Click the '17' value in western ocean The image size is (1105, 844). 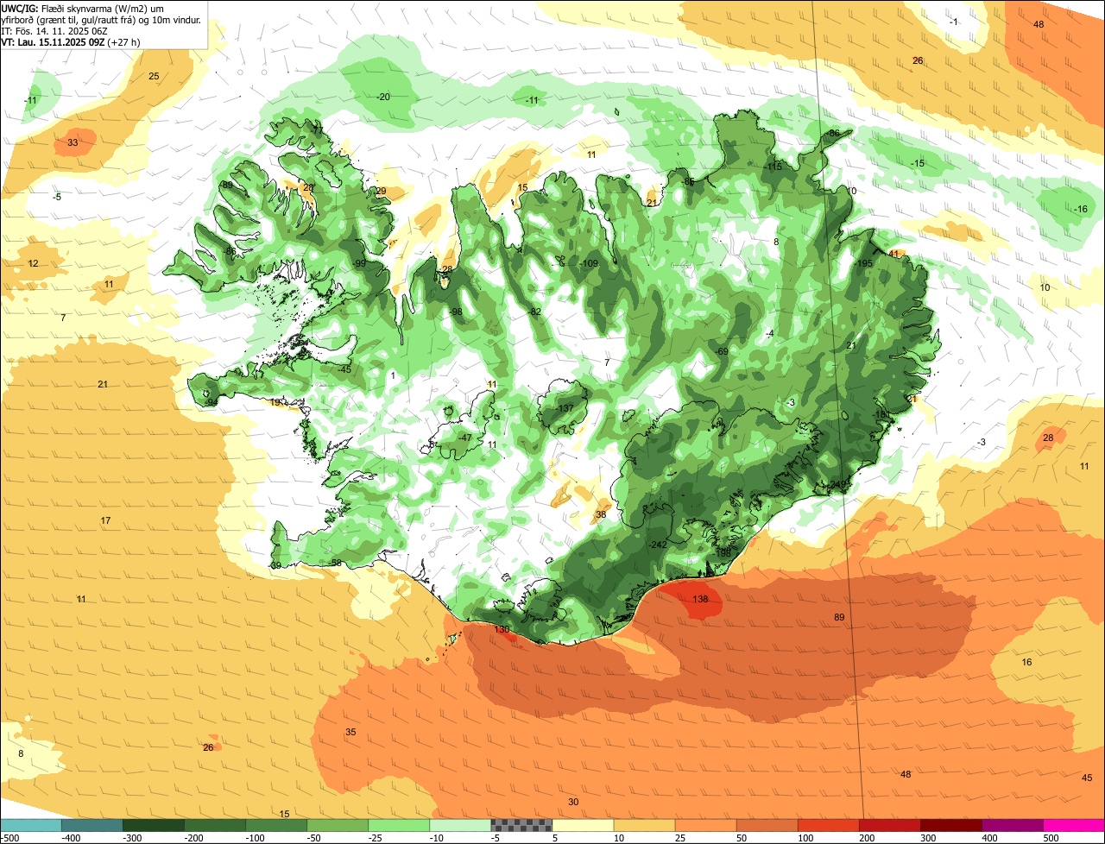(x=105, y=520)
